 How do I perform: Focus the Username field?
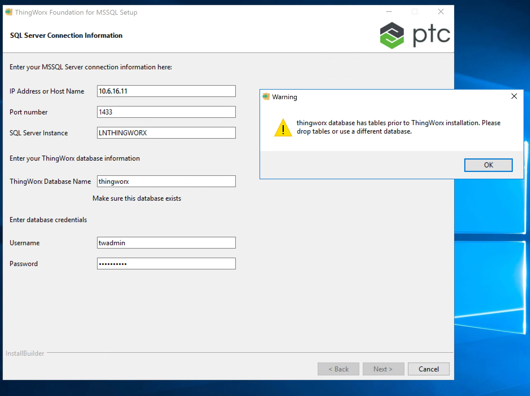166,243
